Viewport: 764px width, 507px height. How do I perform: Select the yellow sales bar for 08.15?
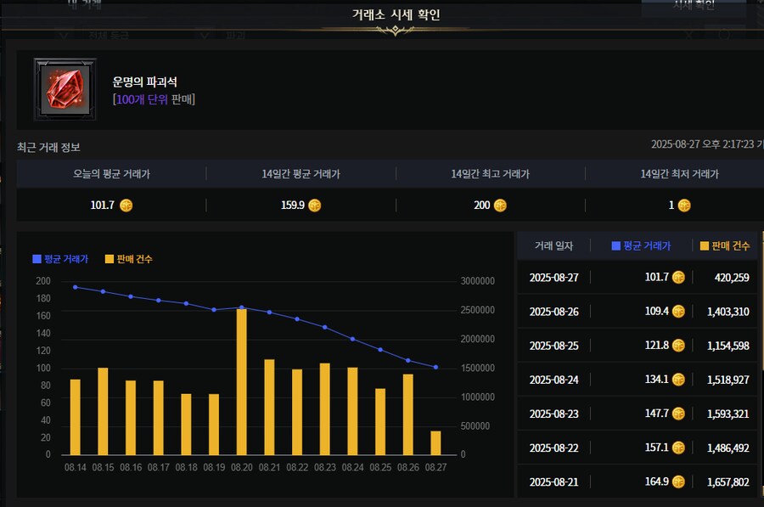point(103,411)
